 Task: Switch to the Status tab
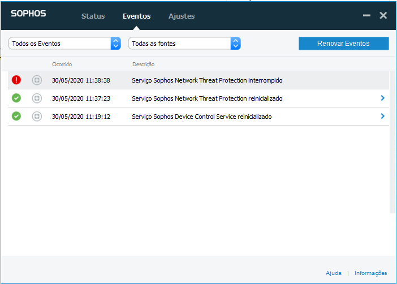pyautogui.click(x=93, y=16)
